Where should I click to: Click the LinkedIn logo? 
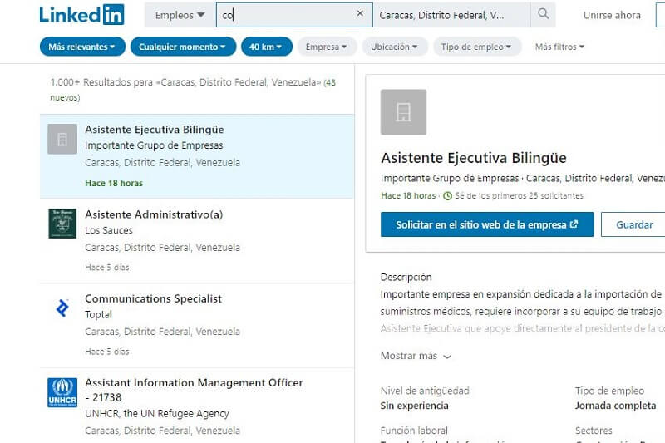click(x=81, y=15)
